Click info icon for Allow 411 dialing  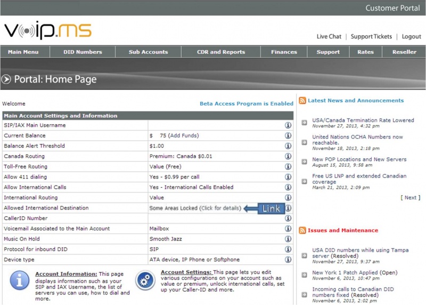tap(288, 177)
